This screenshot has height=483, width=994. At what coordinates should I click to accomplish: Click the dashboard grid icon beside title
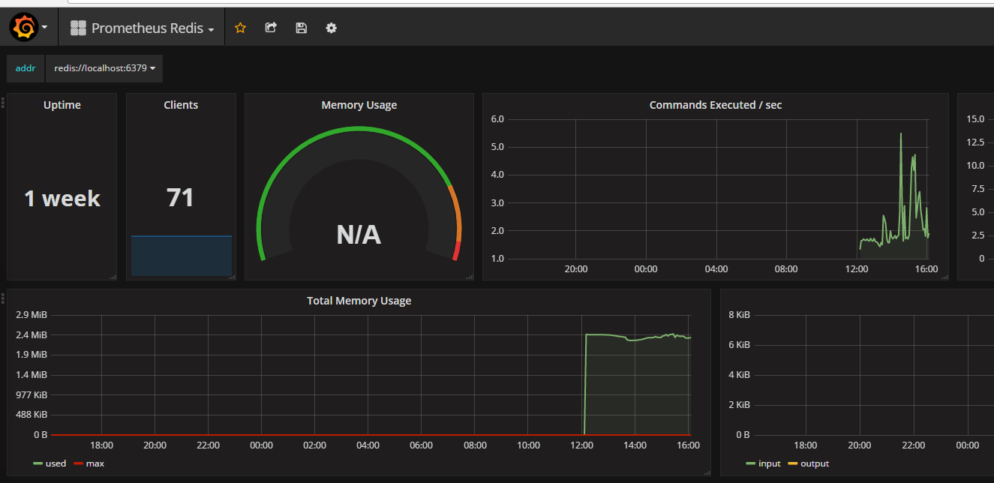pyautogui.click(x=78, y=28)
